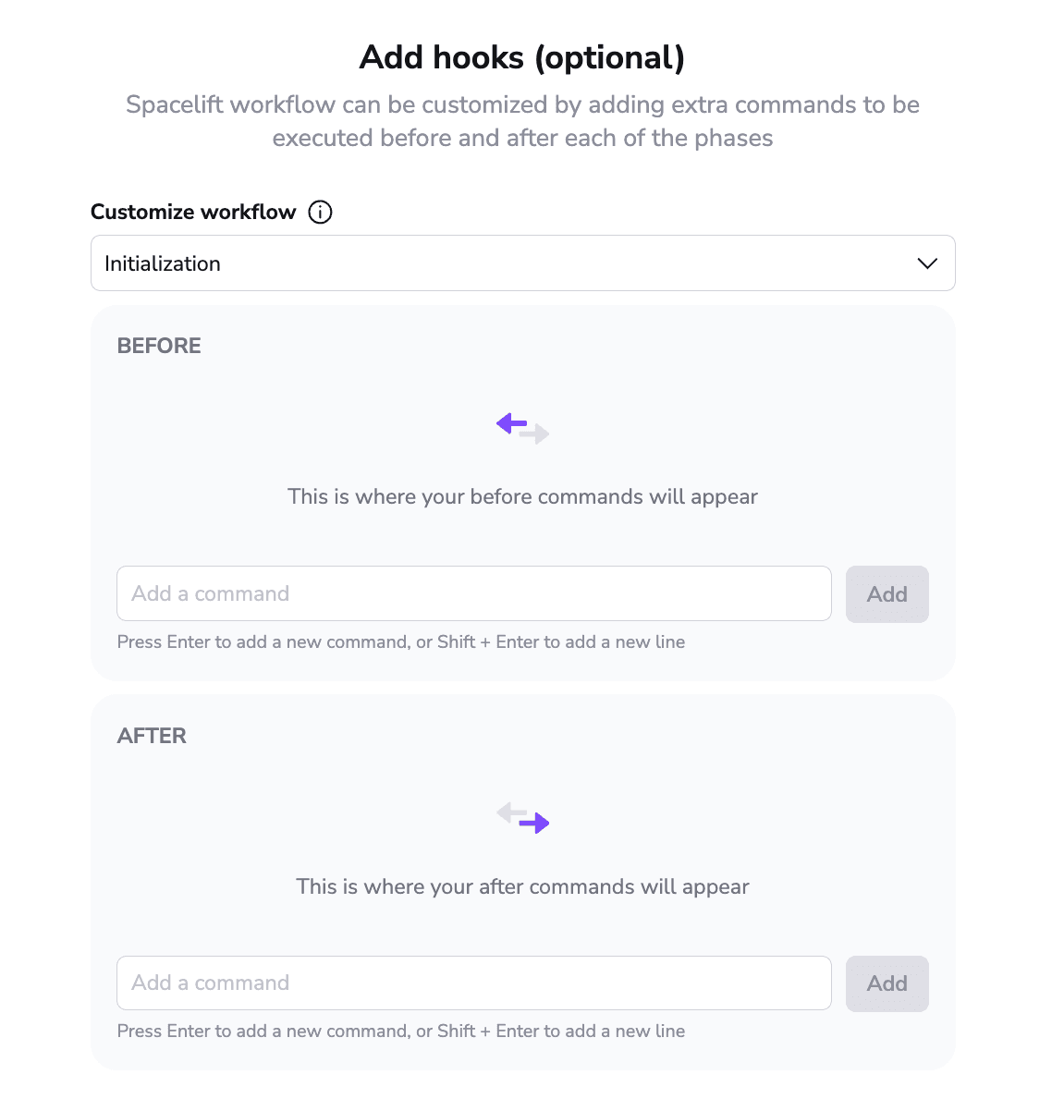Click the Press Enter hint under BEFORE input
Screen dimensions: 1052x1111
pos(401,641)
